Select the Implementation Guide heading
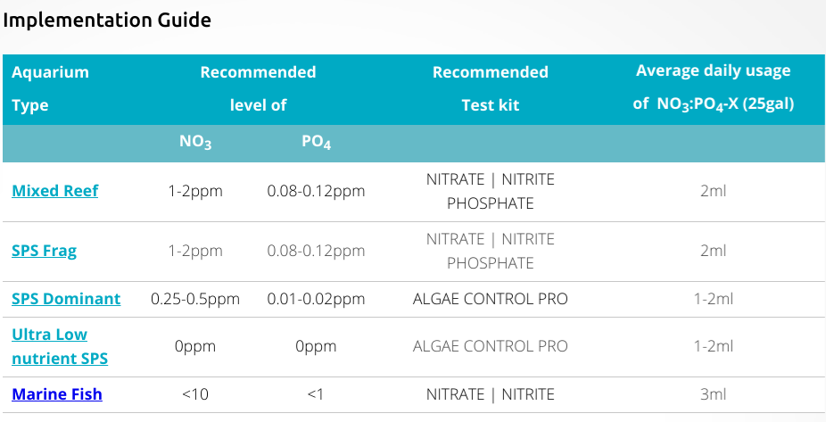Viewport: 826px width, 422px height. pyautogui.click(x=107, y=20)
